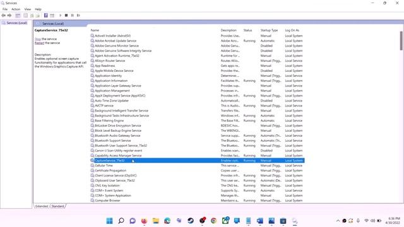Click the Refresh toolbar icon

[x=32, y=15]
